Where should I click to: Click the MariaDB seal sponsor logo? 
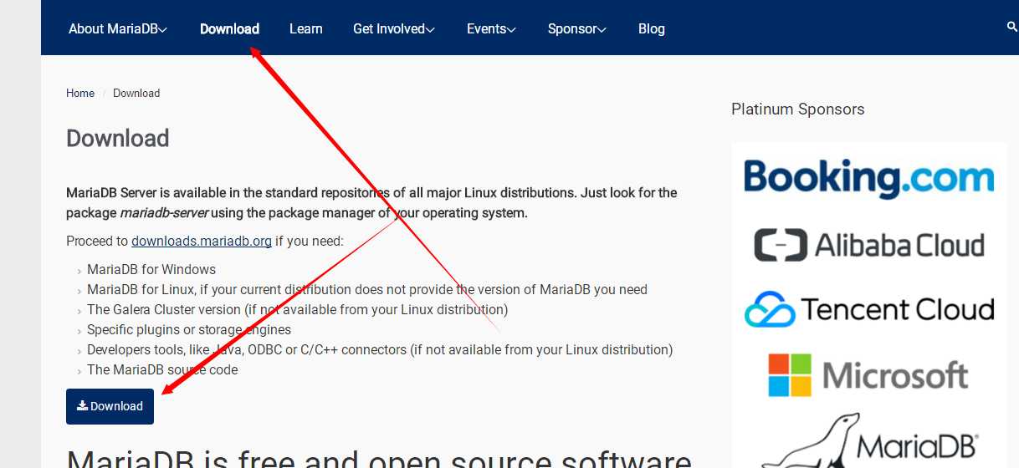click(869, 440)
